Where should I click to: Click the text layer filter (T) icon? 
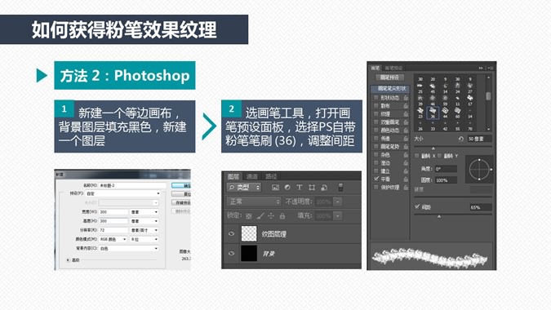tap(300, 188)
